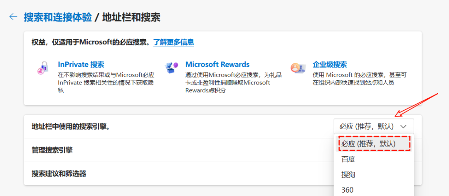Select 必应 (推荐，默认) option in list

point(374,144)
